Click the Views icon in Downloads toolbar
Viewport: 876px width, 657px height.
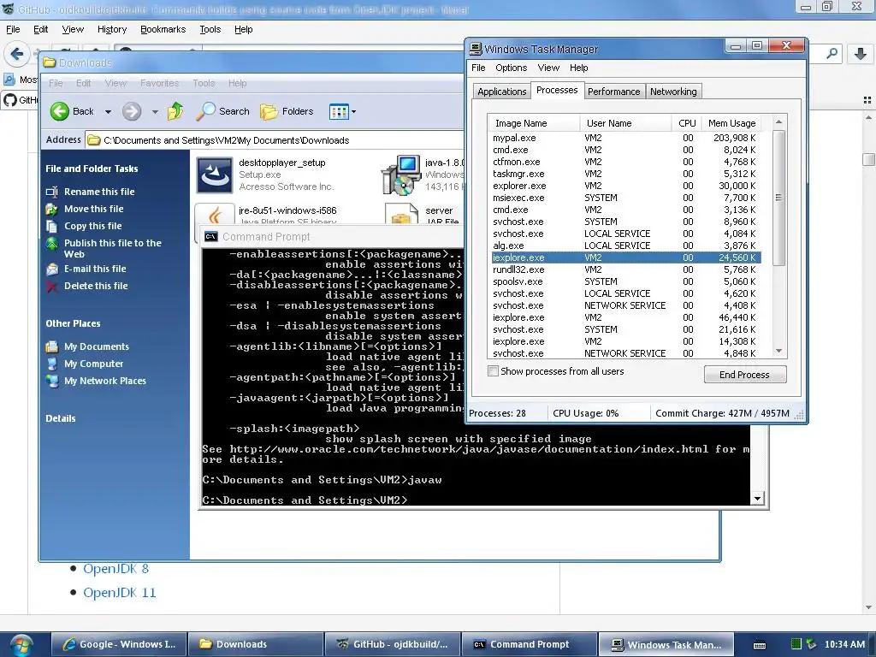339,111
